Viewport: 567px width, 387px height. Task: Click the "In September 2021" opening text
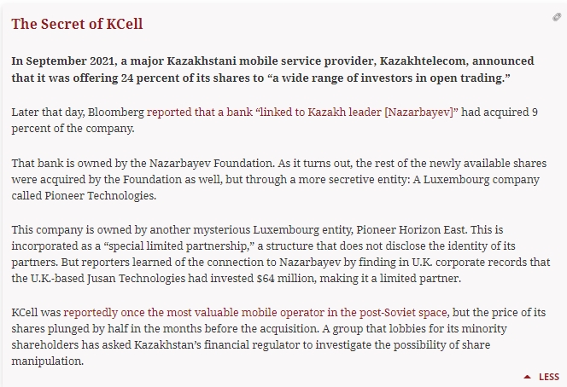pyautogui.click(x=66, y=61)
